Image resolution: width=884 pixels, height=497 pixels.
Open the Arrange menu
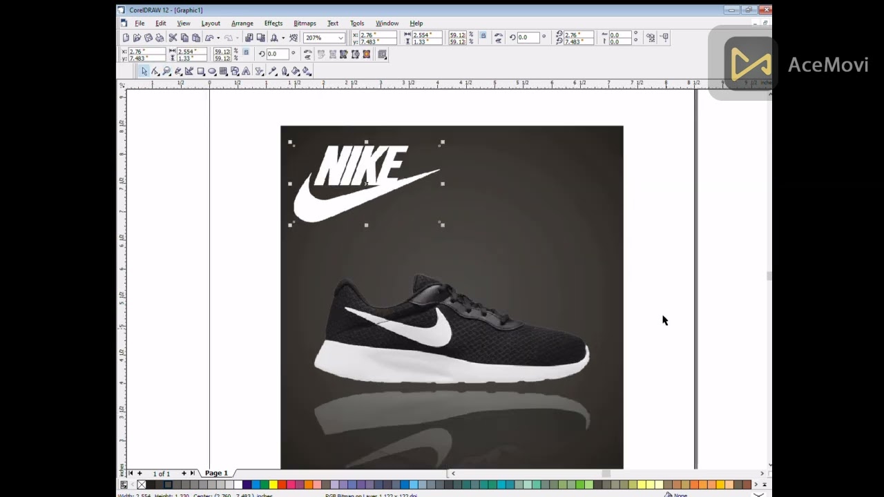point(242,23)
